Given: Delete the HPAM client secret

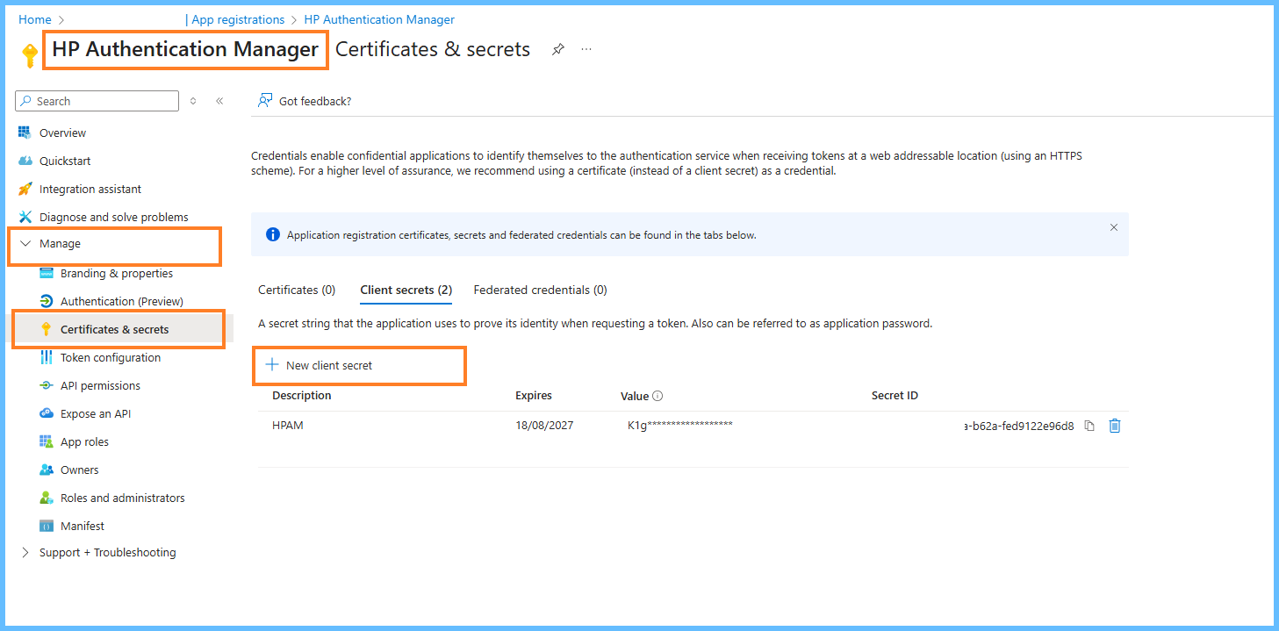Looking at the screenshot, I should (x=1115, y=426).
